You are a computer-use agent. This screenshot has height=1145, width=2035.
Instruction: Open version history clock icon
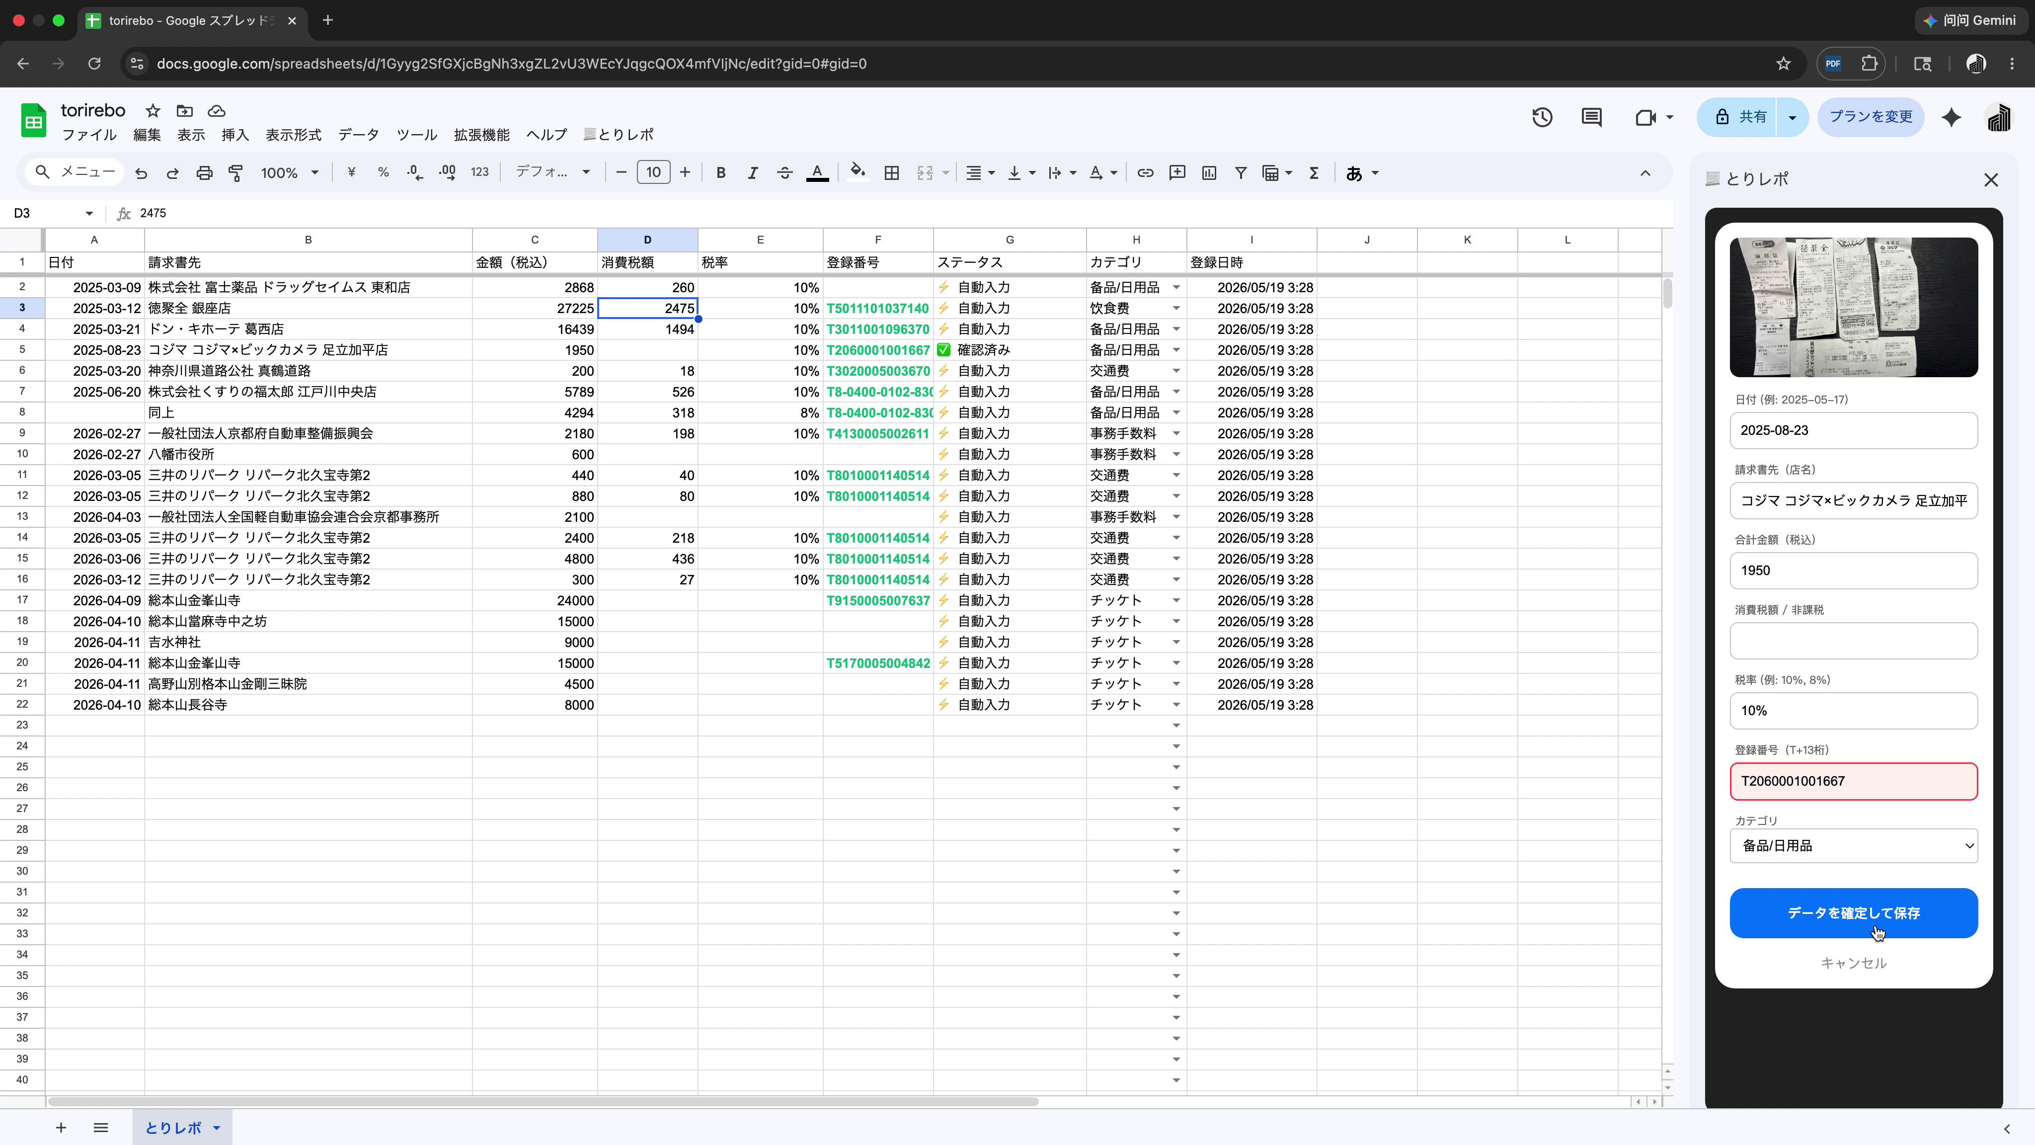coord(1542,118)
